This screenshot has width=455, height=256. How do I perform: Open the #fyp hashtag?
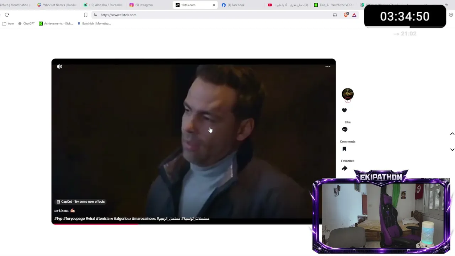(58, 219)
